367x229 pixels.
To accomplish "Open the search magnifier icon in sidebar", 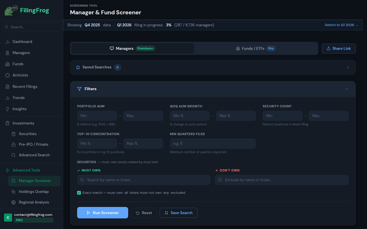I will 7,27.
